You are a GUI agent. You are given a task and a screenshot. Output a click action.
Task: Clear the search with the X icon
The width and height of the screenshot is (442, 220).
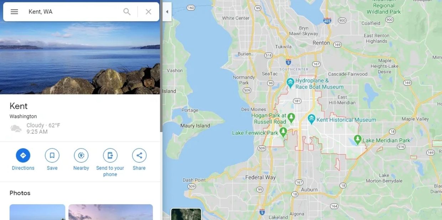(x=149, y=12)
